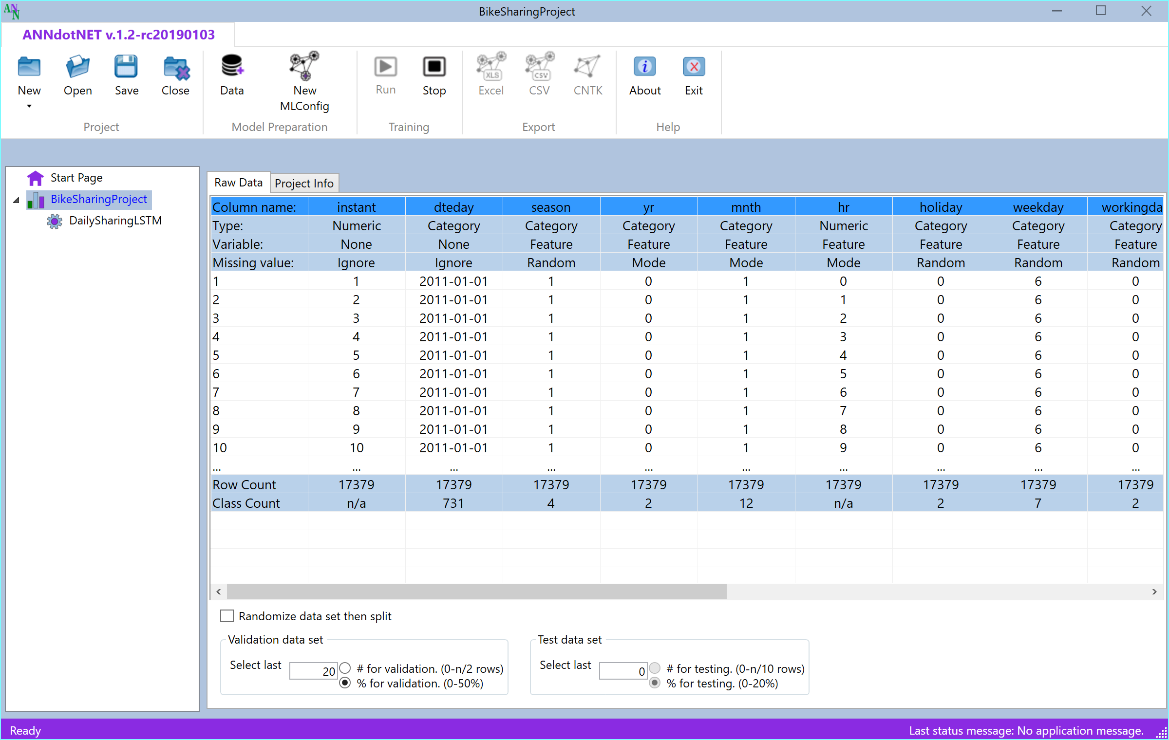Image resolution: width=1169 pixels, height=740 pixels.
Task: Select '% for validation' radio button
Action: click(345, 683)
